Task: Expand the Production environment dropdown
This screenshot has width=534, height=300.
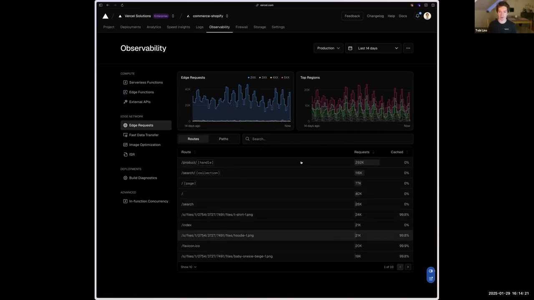Action: tap(328, 48)
